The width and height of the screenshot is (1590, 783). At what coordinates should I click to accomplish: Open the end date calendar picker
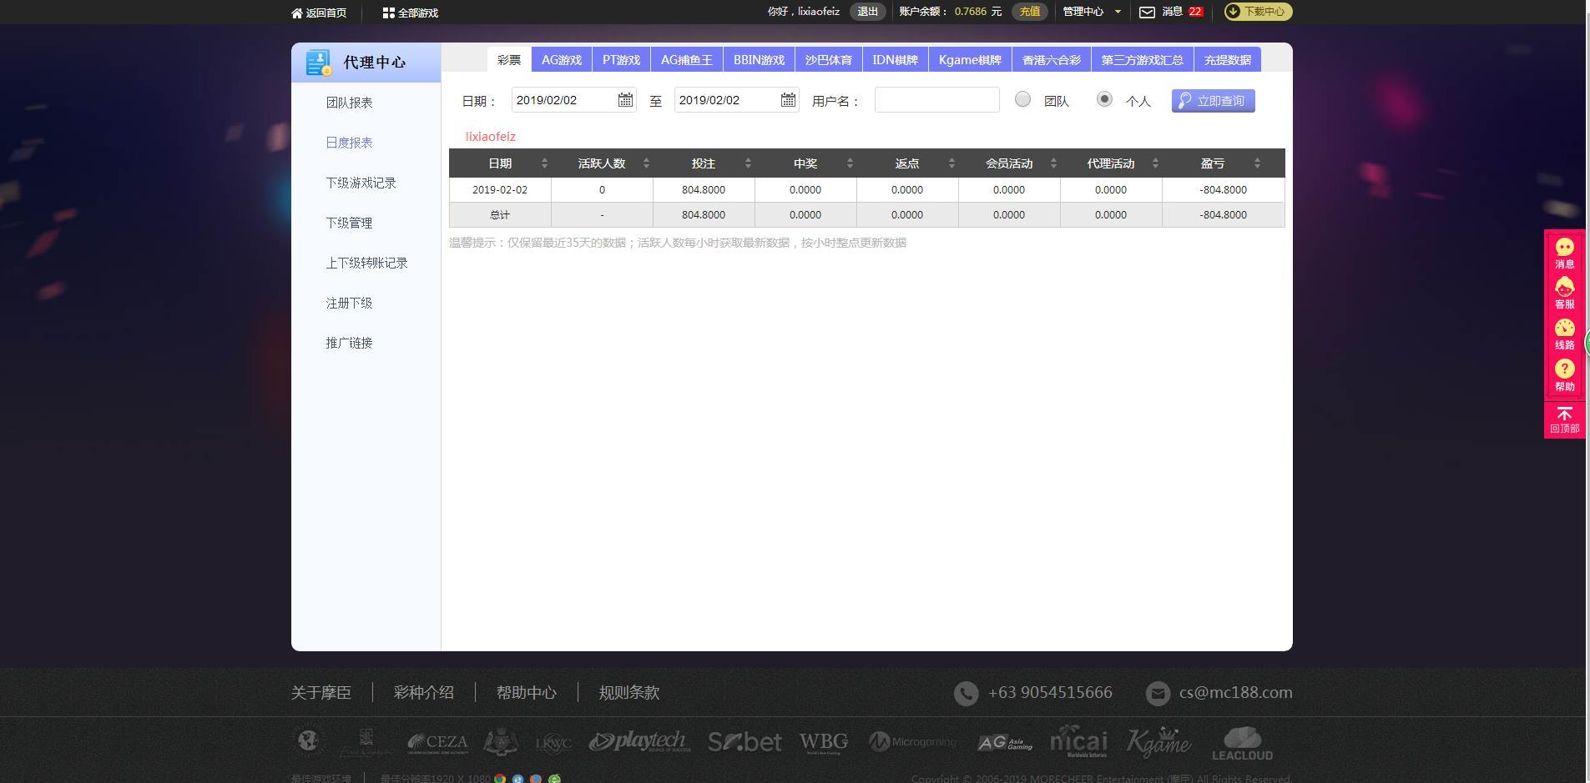[787, 99]
